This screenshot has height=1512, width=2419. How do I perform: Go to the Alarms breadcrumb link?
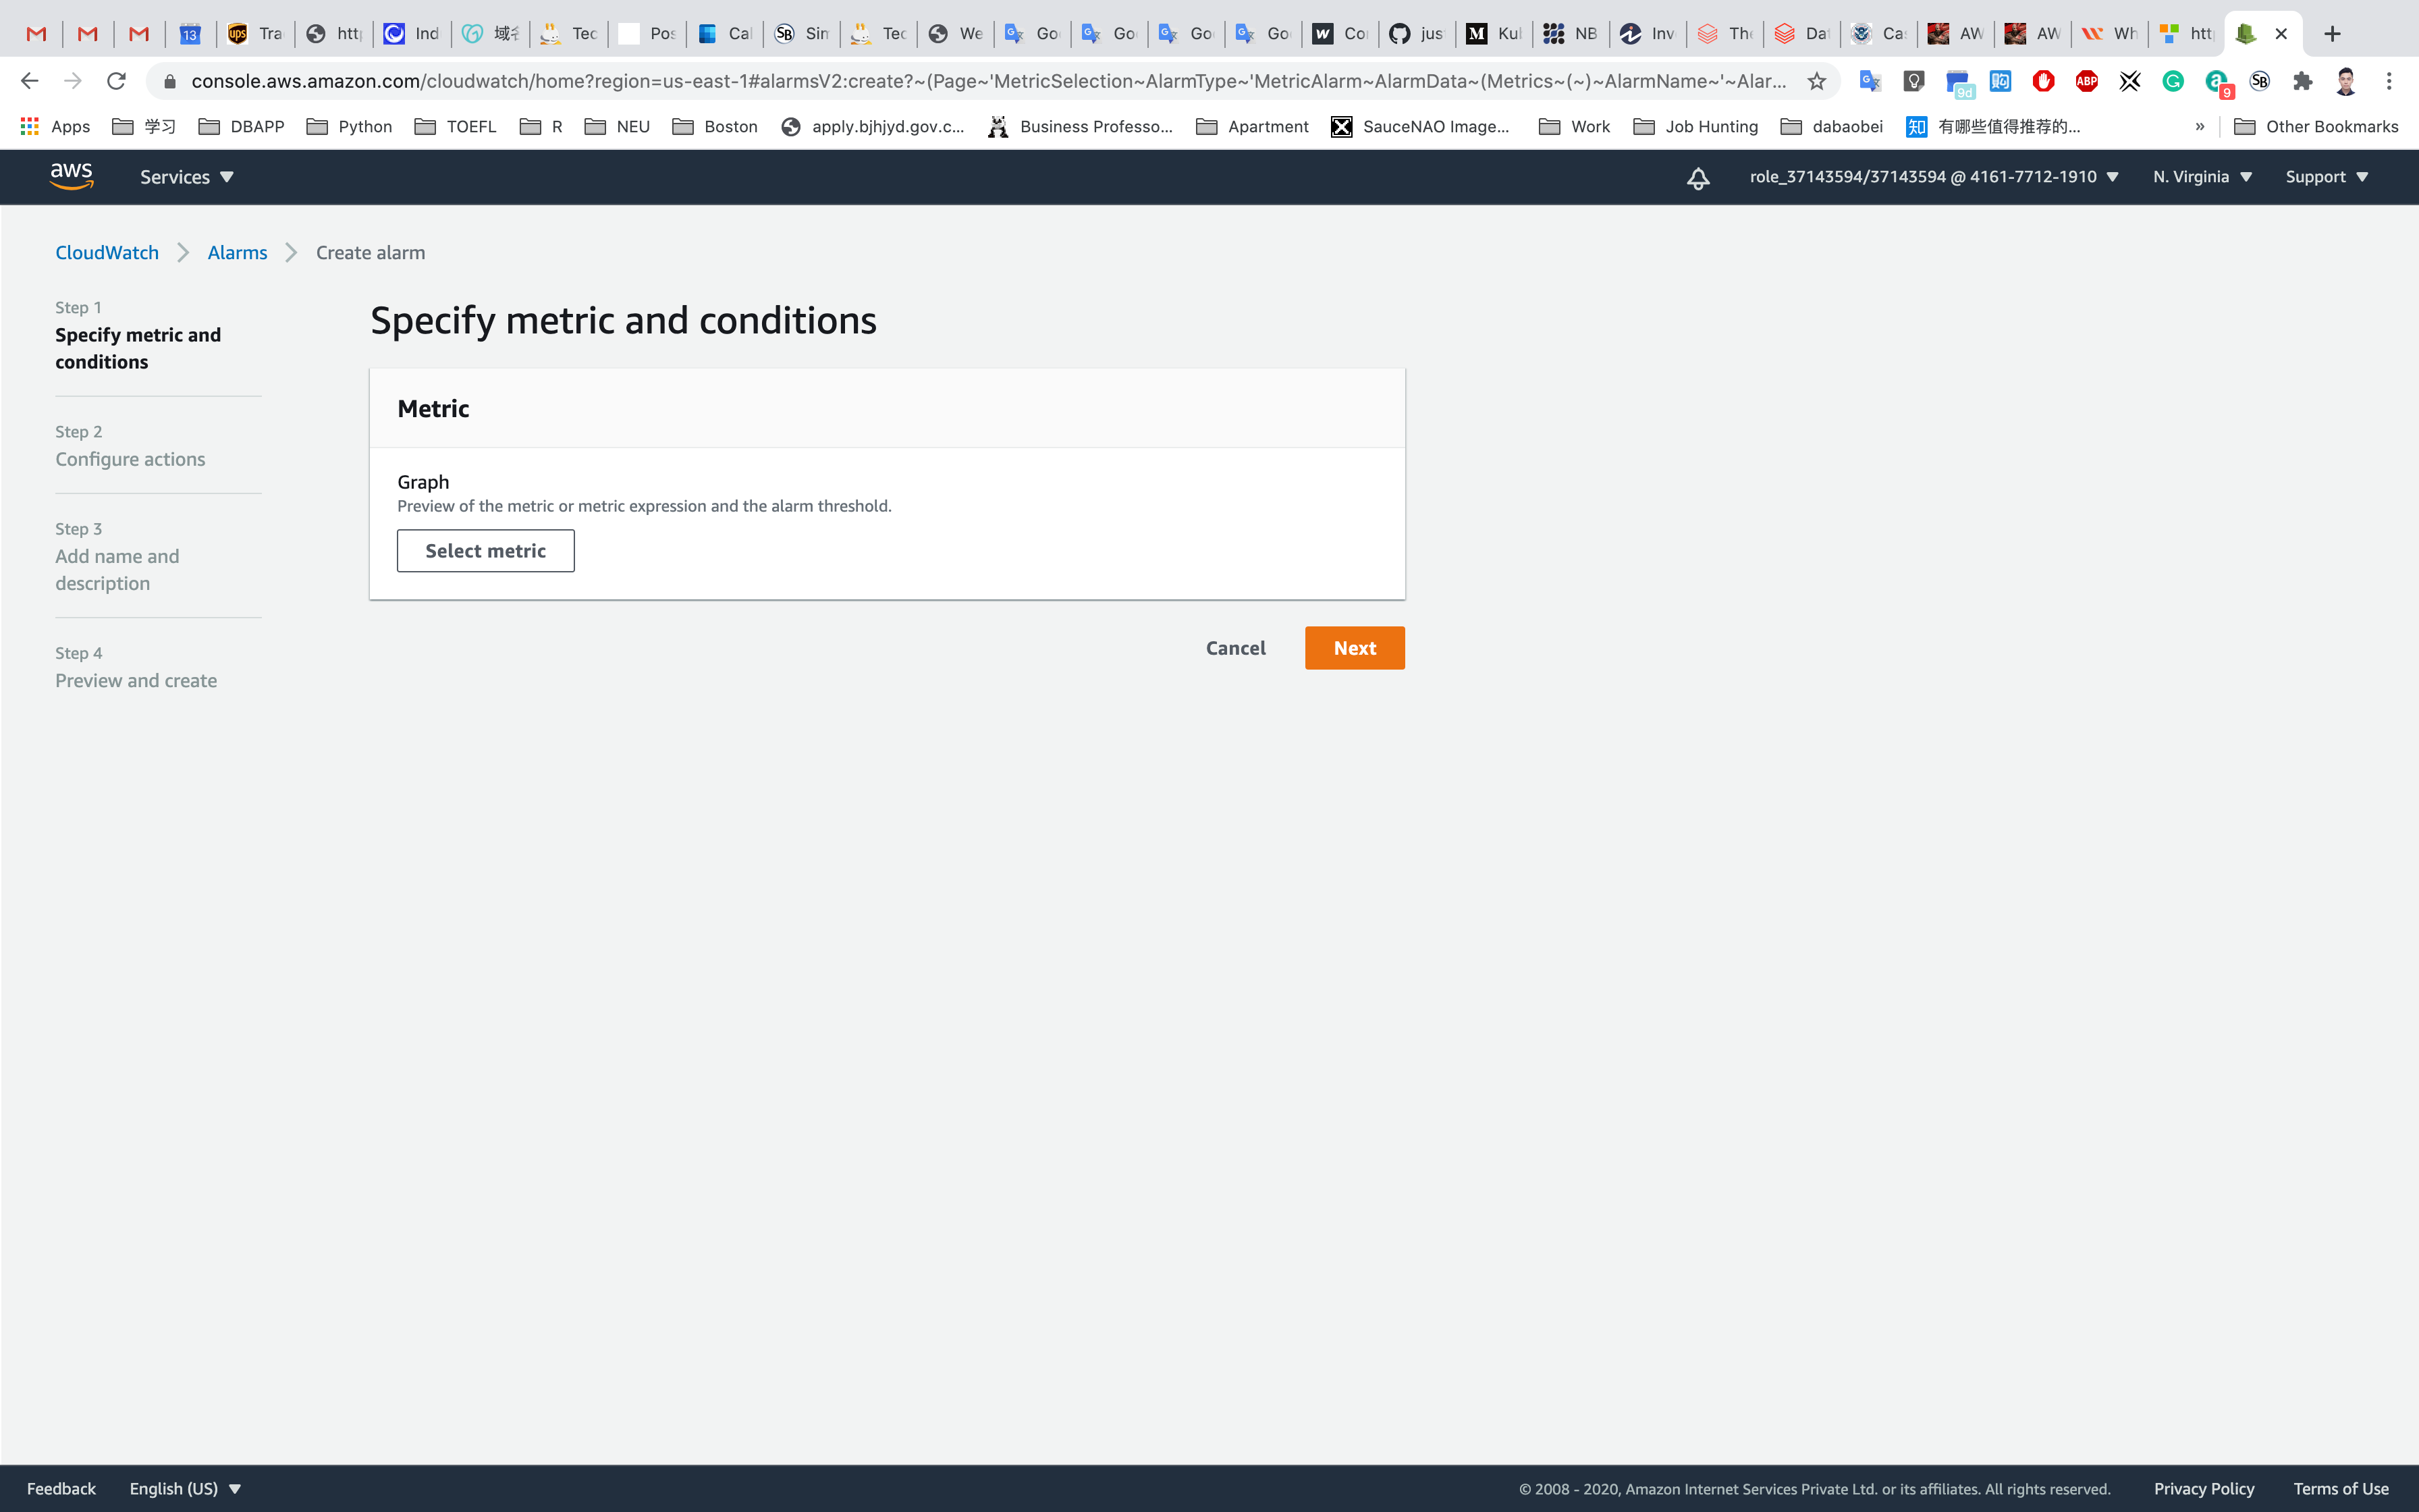pyautogui.click(x=237, y=253)
